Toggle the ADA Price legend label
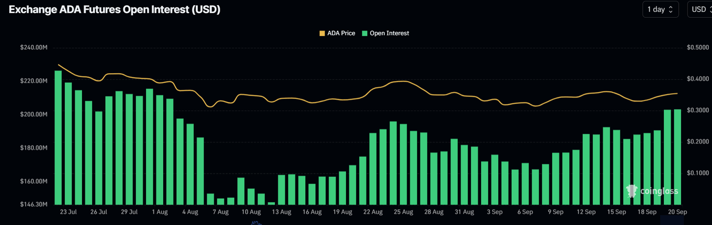This screenshot has width=712, height=225. coord(341,33)
